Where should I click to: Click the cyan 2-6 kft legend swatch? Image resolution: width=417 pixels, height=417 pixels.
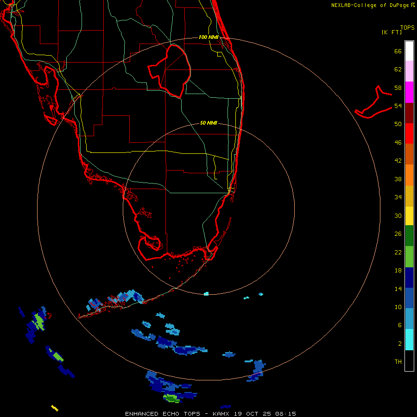[409, 340]
